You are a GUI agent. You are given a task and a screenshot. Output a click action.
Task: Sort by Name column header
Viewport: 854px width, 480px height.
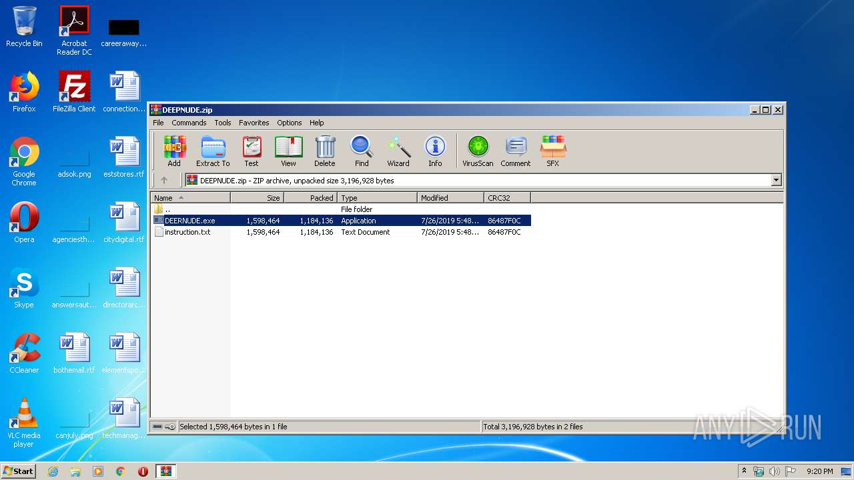(x=191, y=198)
